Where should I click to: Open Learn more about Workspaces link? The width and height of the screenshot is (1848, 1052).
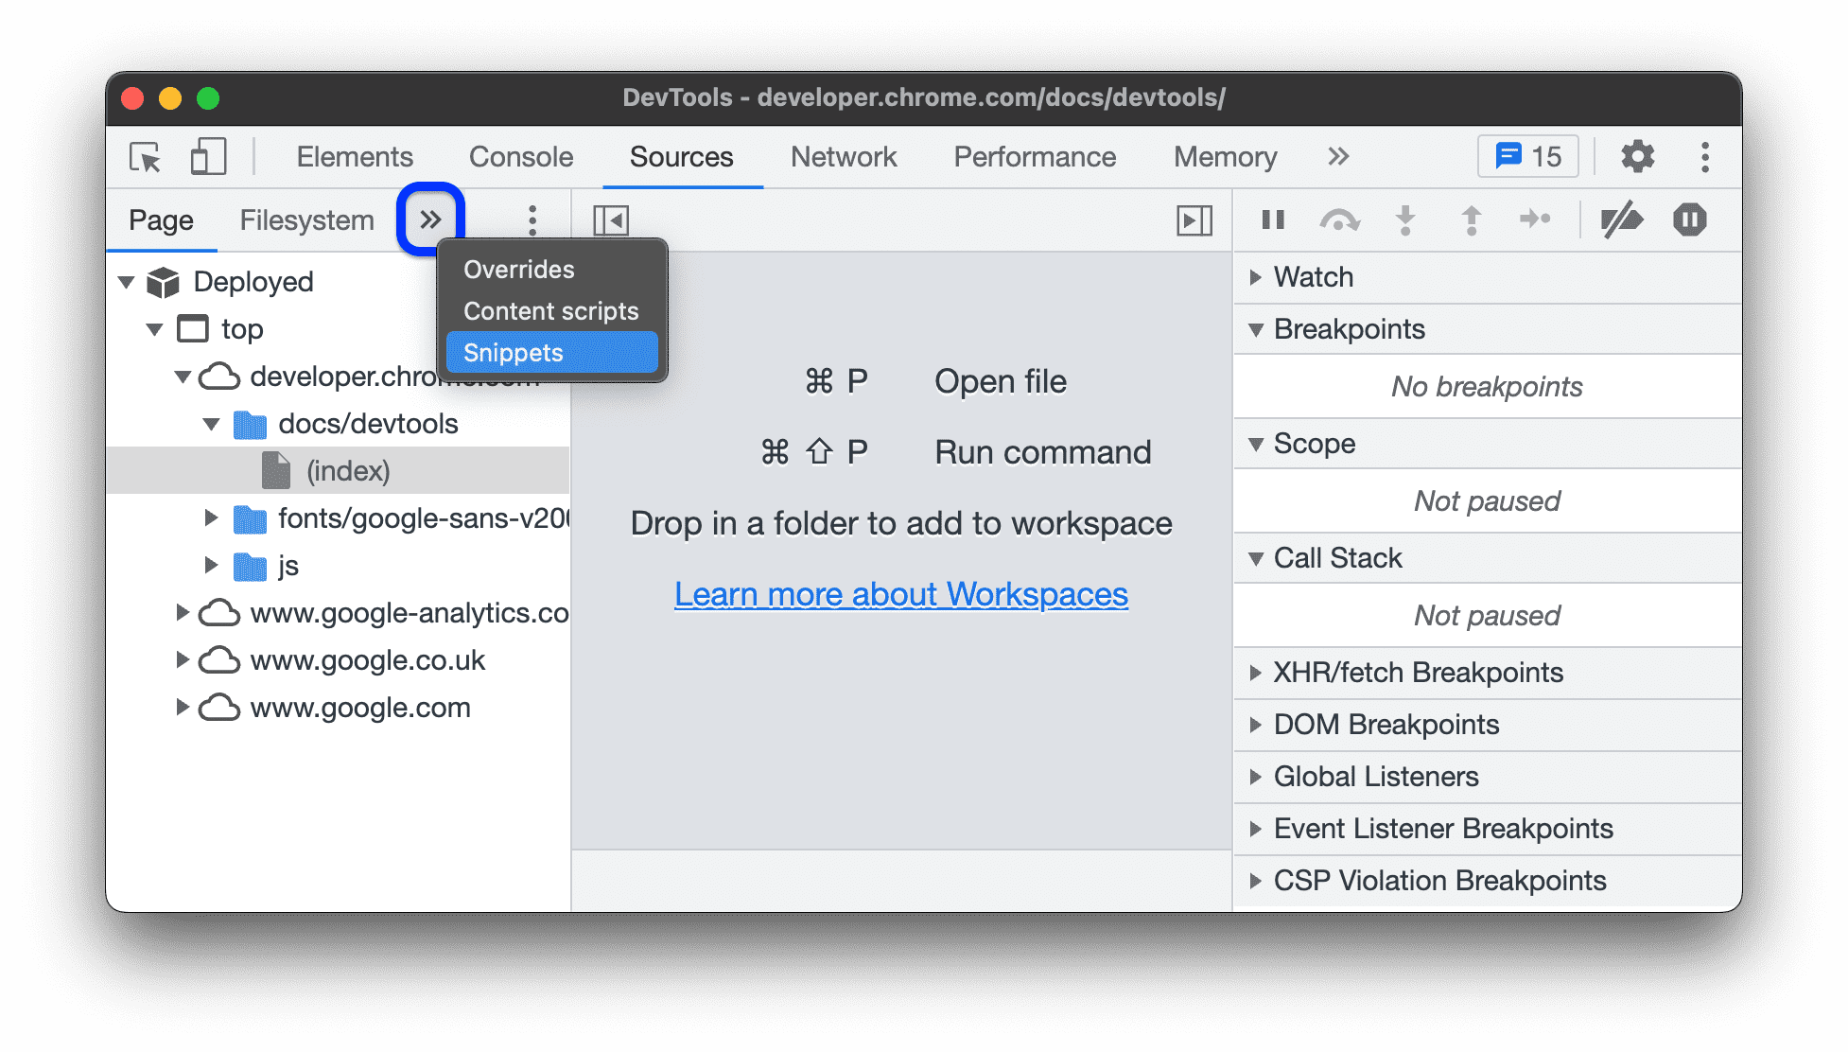pyautogui.click(x=900, y=594)
